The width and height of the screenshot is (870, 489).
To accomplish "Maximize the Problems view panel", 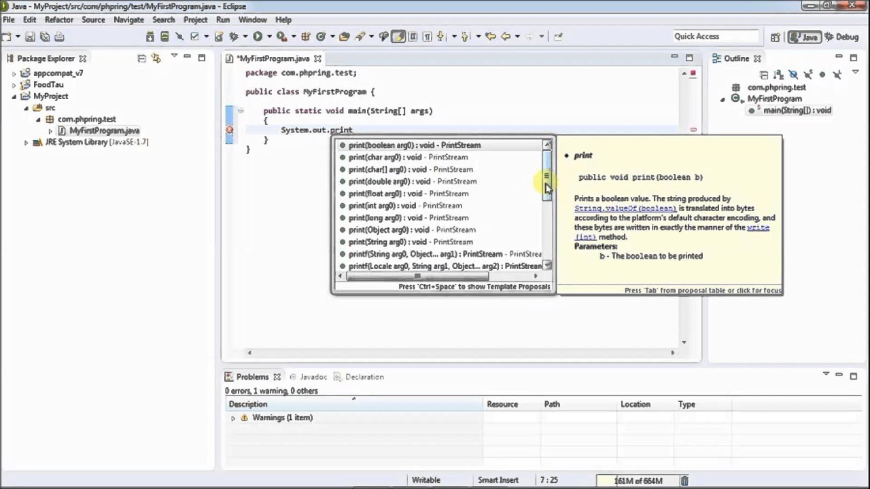I will click(x=854, y=376).
